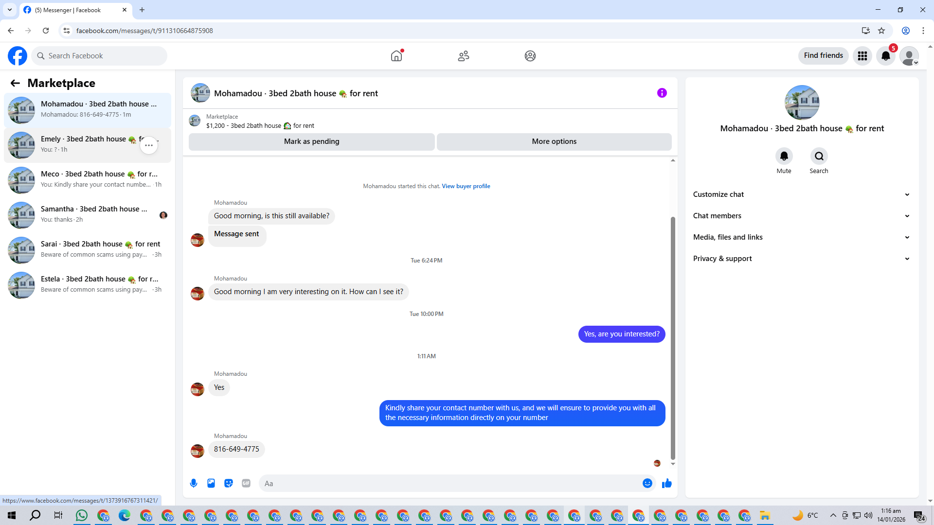
Task: Expand Media, files and links
Action: pyautogui.click(x=801, y=237)
